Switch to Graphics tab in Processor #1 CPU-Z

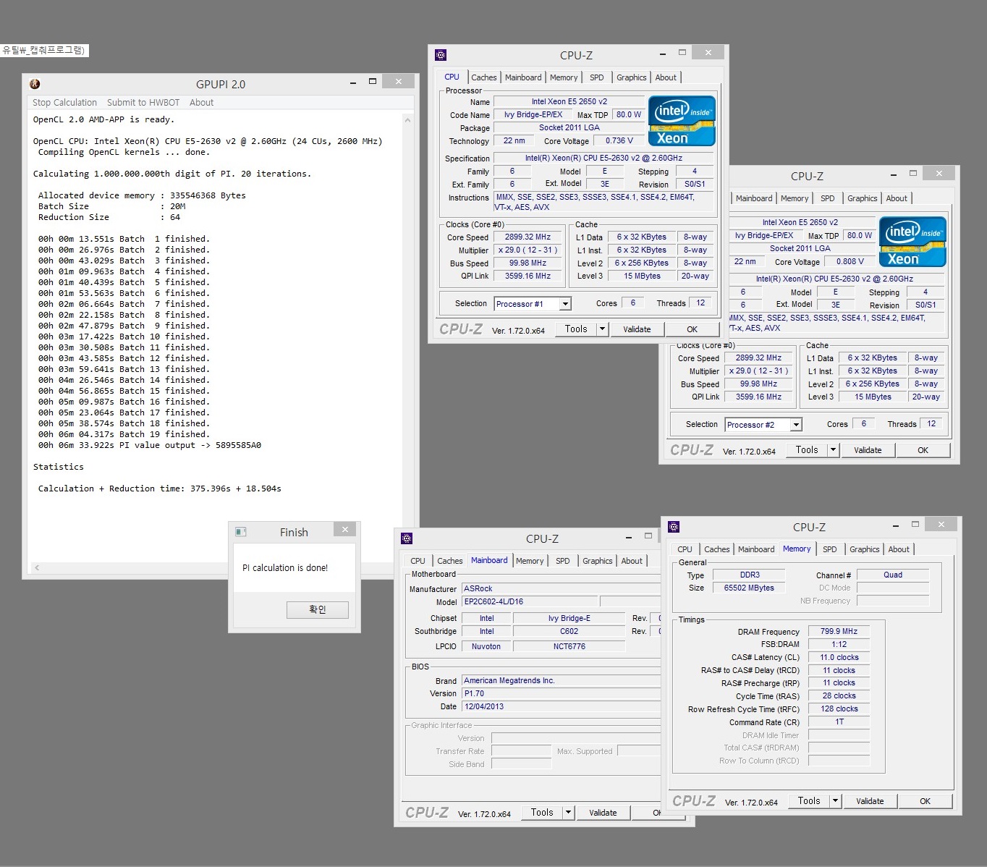(632, 77)
